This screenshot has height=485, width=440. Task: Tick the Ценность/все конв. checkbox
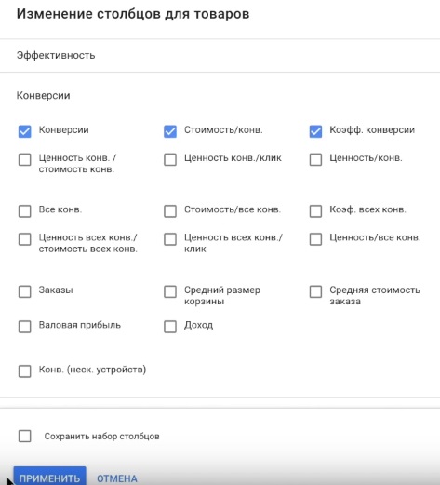coord(315,239)
